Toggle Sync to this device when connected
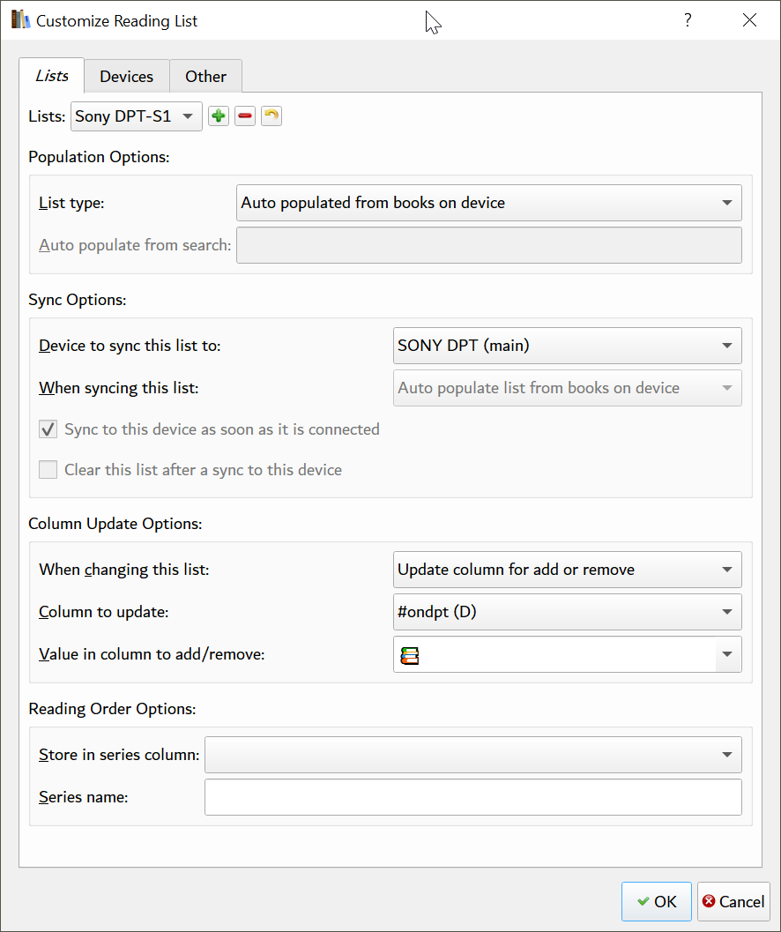Image resolution: width=781 pixels, height=932 pixels. pos(48,430)
